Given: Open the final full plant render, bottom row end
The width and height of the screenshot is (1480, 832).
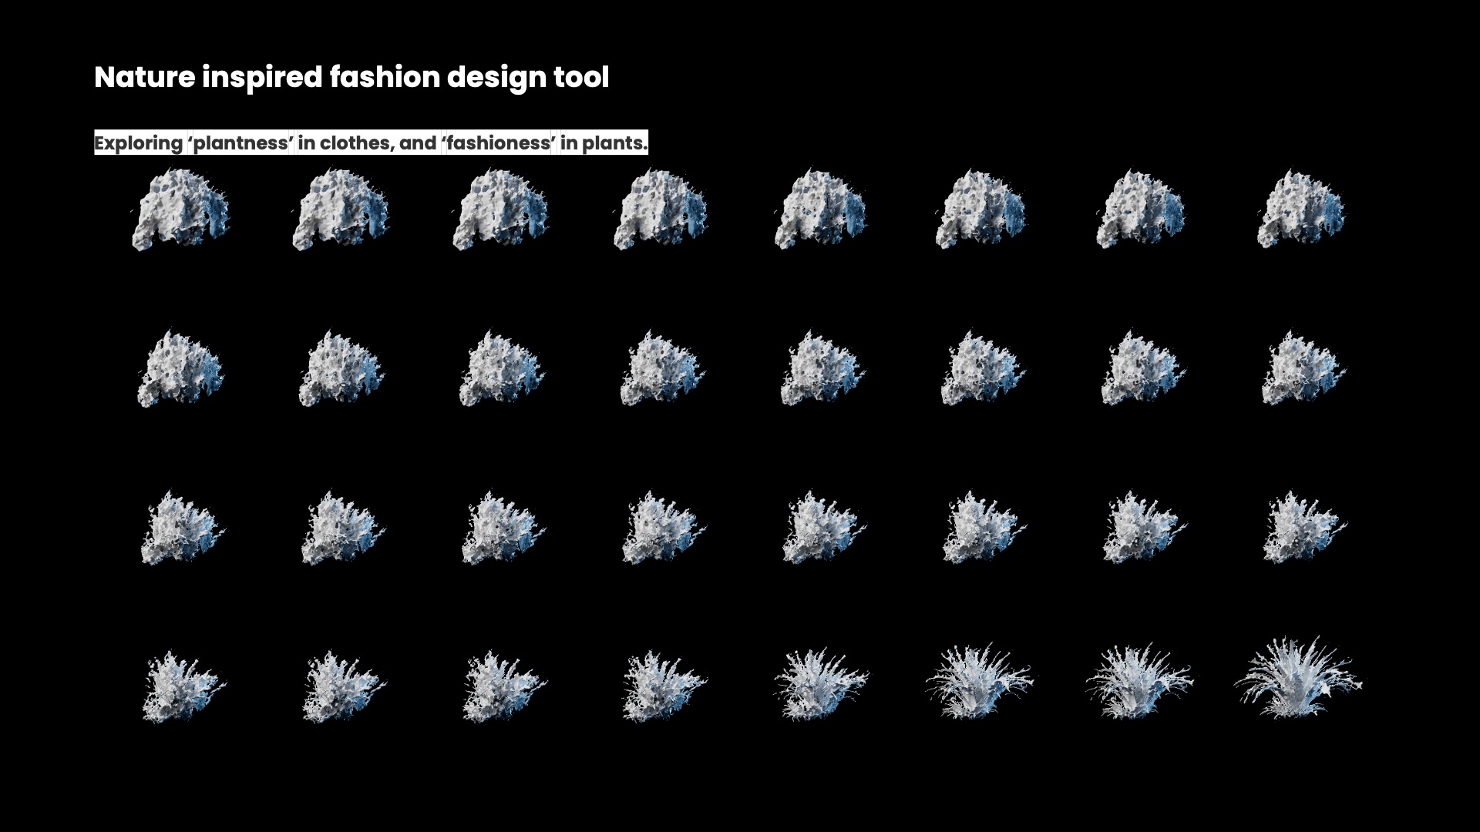Looking at the screenshot, I should (x=1299, y=677).
